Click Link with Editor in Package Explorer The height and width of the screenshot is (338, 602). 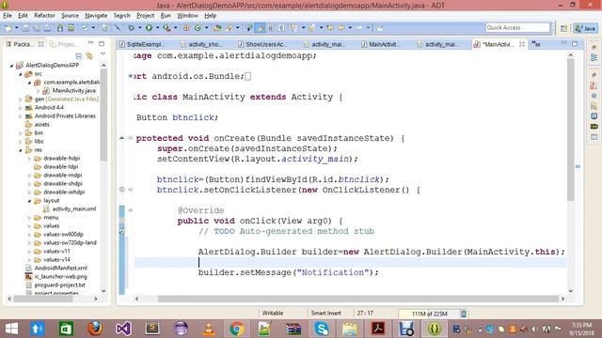90,56
